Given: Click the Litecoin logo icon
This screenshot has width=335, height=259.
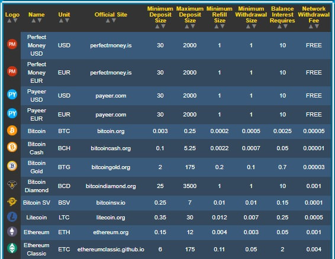Looking at the screenshot, I should (12, 217).
